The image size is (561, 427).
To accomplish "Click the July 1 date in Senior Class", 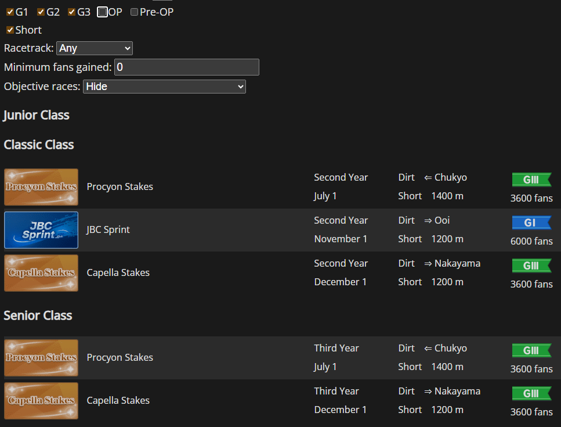I will click(x=325, y=367).
